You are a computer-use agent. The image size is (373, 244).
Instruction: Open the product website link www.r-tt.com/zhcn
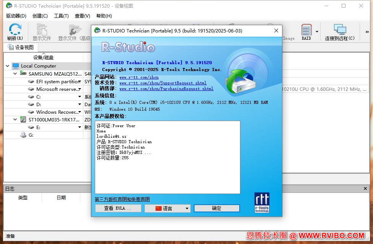(x=139, y=77)
